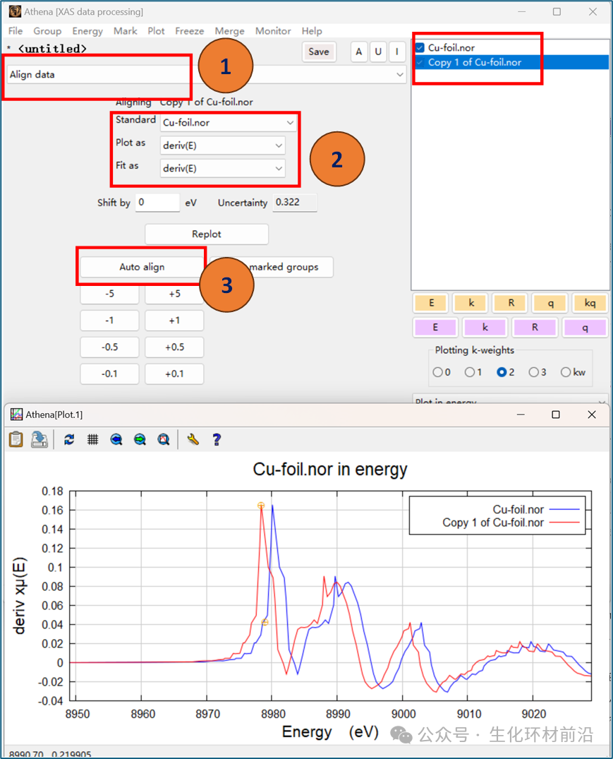613x759 pixels.
Task: Plot current group in q (orange button)
Action: point(550,303)
